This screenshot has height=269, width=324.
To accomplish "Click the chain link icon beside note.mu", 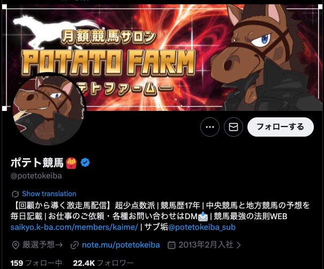I will [x=74, y=245].
